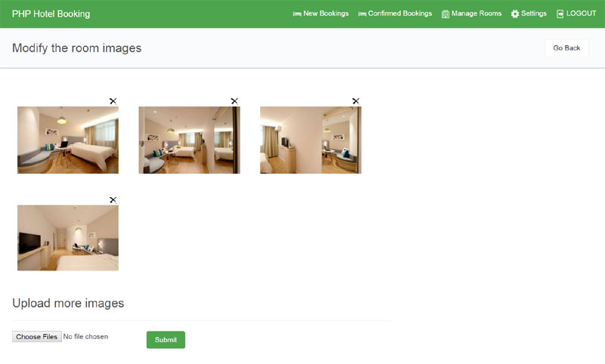Open the second room photo thumbnail
The height and width of the screenshot is (364, 605).
pyautogui.click(x=189, y=140)
